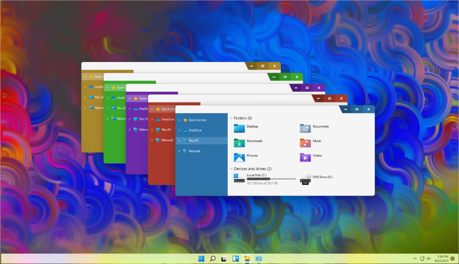
Task: Select the Pictures folder icon
Action: (x=239, y=157)
